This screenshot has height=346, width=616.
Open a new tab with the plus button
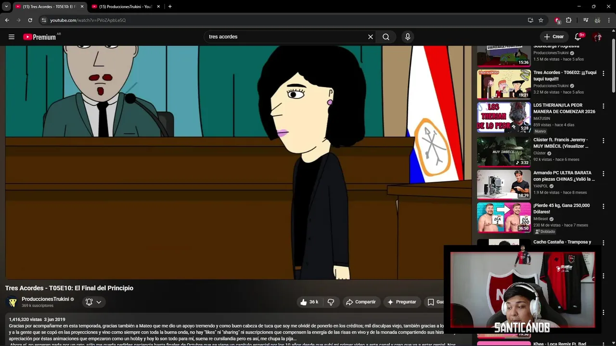click(170, 7)
